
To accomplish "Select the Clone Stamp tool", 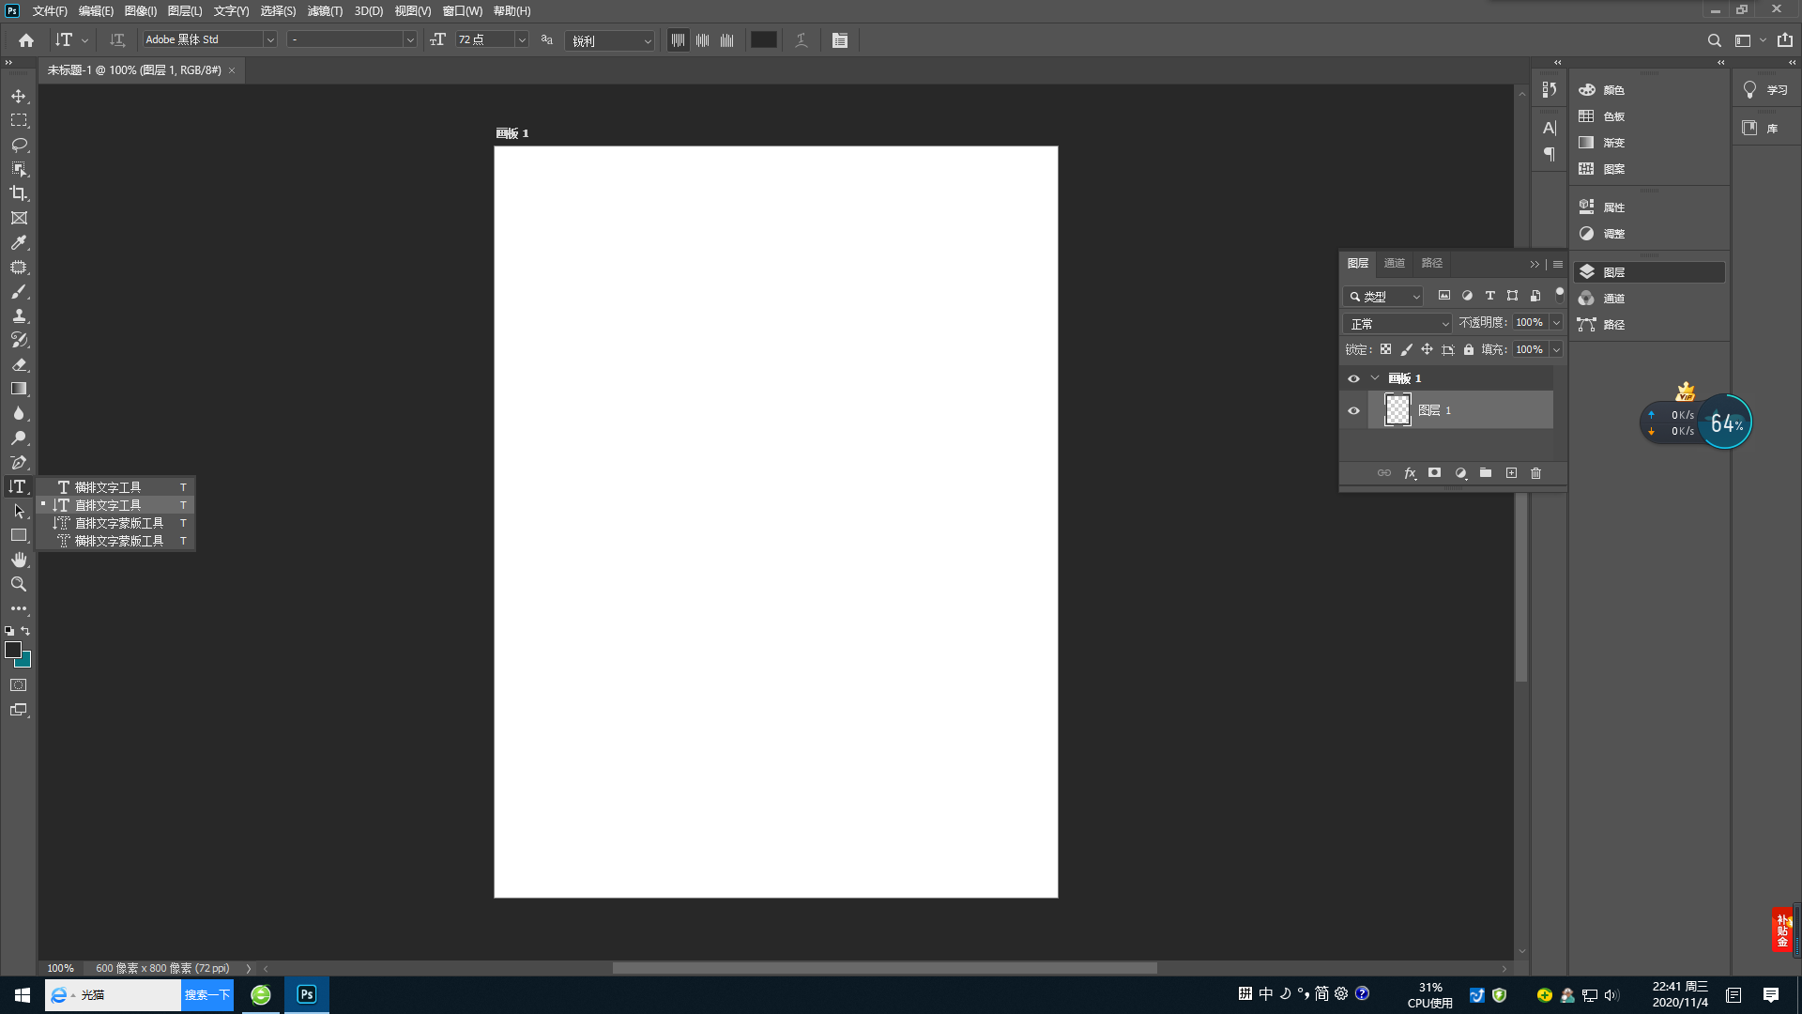I will point(19,315).
